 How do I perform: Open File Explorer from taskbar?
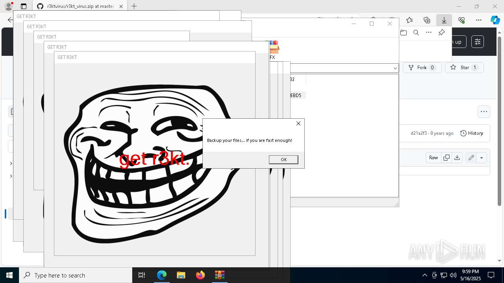click(181, 275)
